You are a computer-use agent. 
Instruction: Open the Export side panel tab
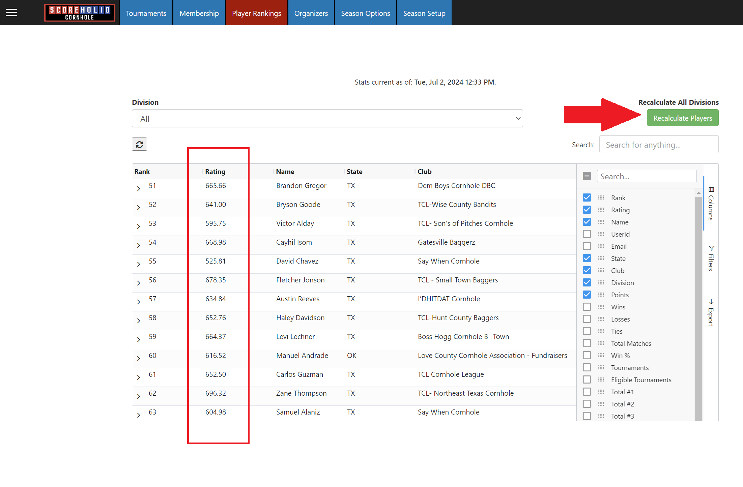tap(711, 313)
